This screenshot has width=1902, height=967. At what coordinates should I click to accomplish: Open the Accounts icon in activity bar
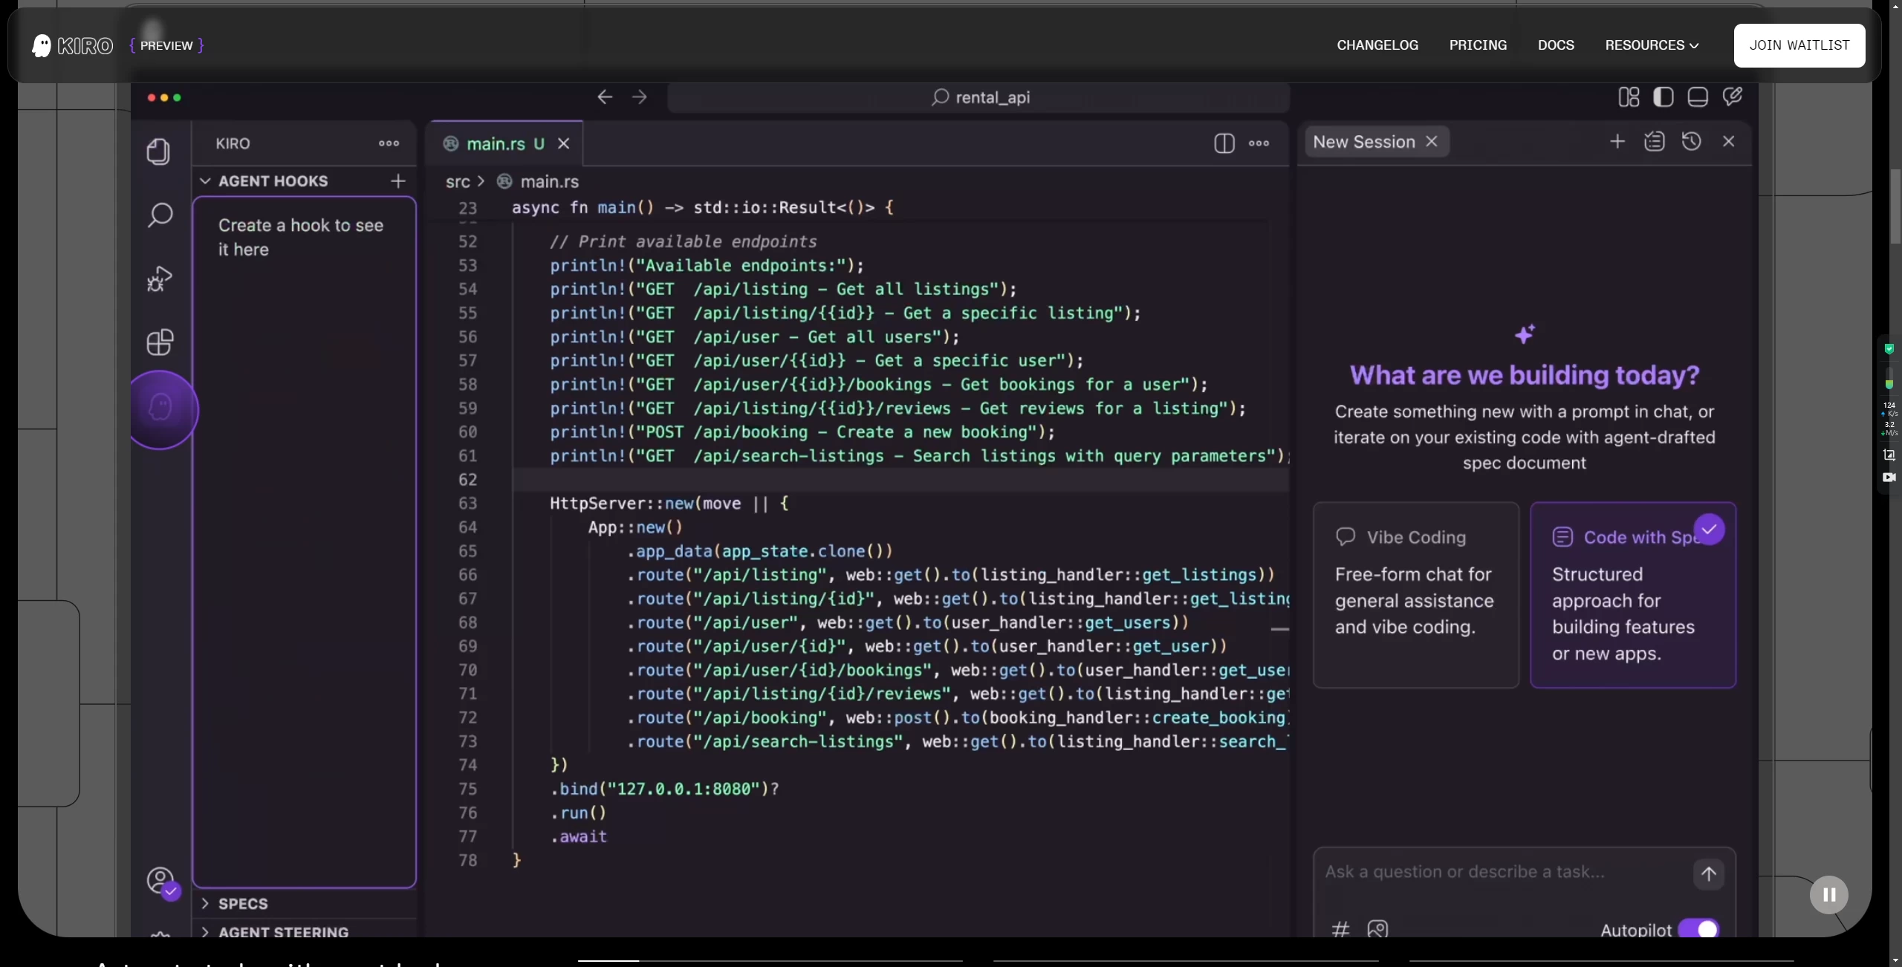click(x=161, y=882)
